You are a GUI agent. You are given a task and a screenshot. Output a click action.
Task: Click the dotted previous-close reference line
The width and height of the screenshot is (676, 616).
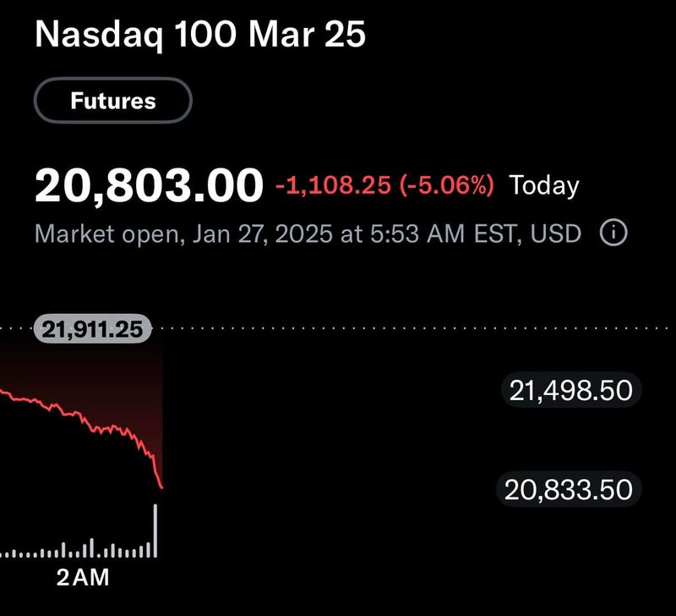click(x=380, y=326)
